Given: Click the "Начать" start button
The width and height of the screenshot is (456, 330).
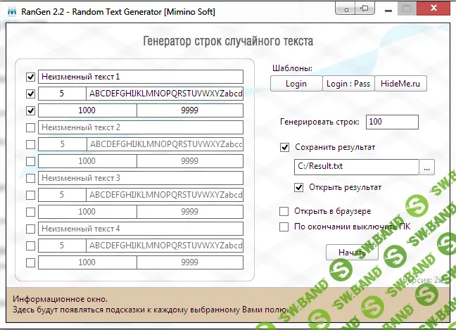Looking at the screenshot, I should [x=352, y=252].
